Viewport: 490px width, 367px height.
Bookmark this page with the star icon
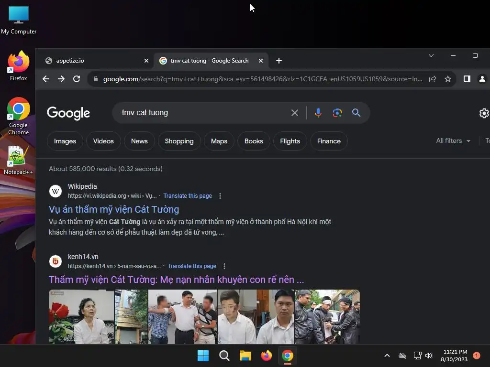pos(448,79)
